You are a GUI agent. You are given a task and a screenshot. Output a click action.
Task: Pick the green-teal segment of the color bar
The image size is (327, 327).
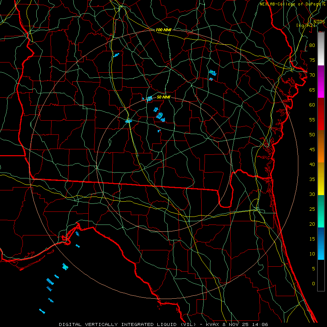point(321,211)
